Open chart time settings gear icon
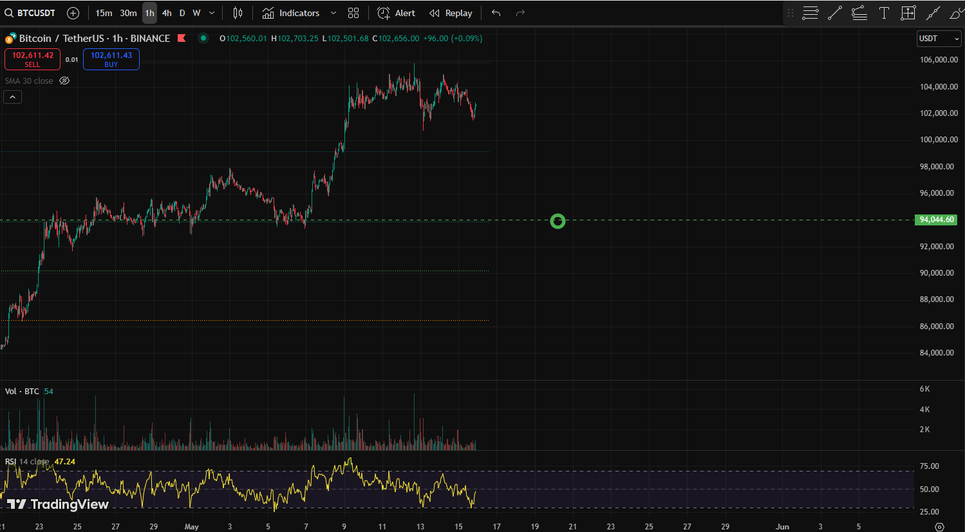Viewport: 965px width, 532px height. pos(939,526)
